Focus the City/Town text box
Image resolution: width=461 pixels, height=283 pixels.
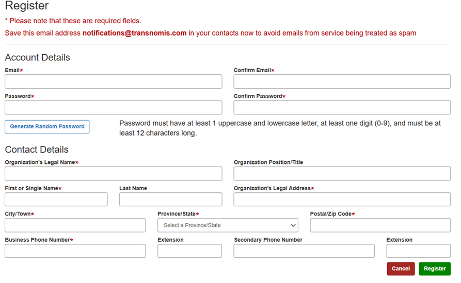[x=75, y=225]
